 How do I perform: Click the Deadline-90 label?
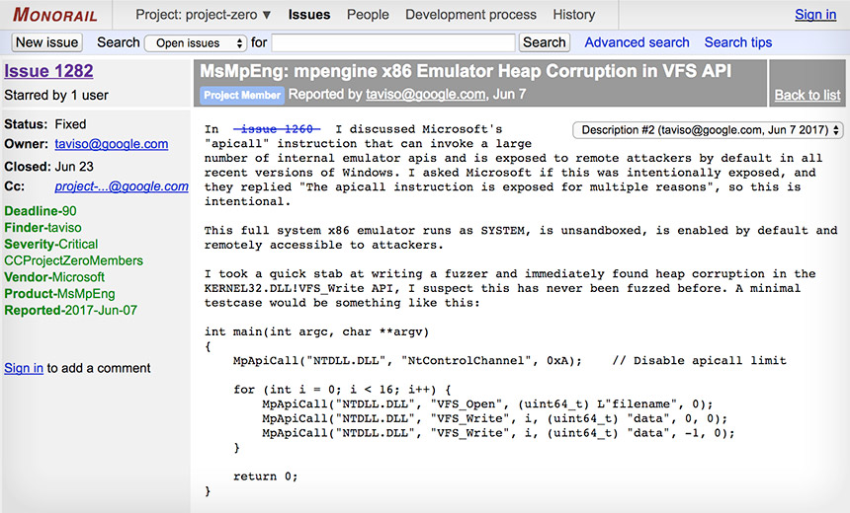click(x=41, y=211)
